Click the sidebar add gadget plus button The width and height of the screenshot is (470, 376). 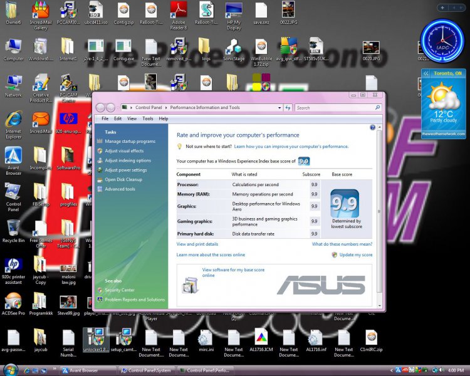tap(442, 8)
